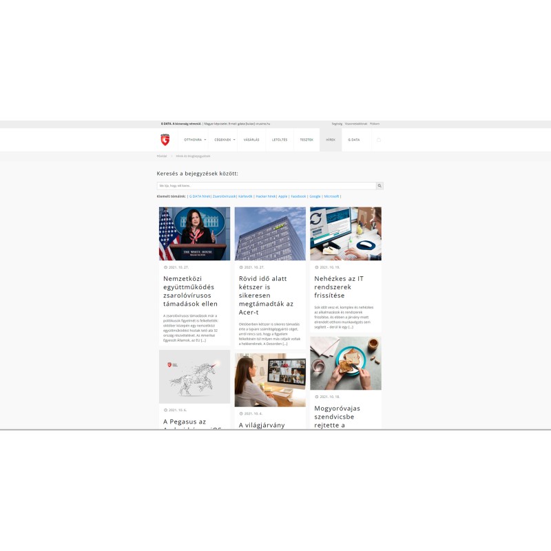
Task: Open the Acer building article thumbnail
Action: pos(270,233)
